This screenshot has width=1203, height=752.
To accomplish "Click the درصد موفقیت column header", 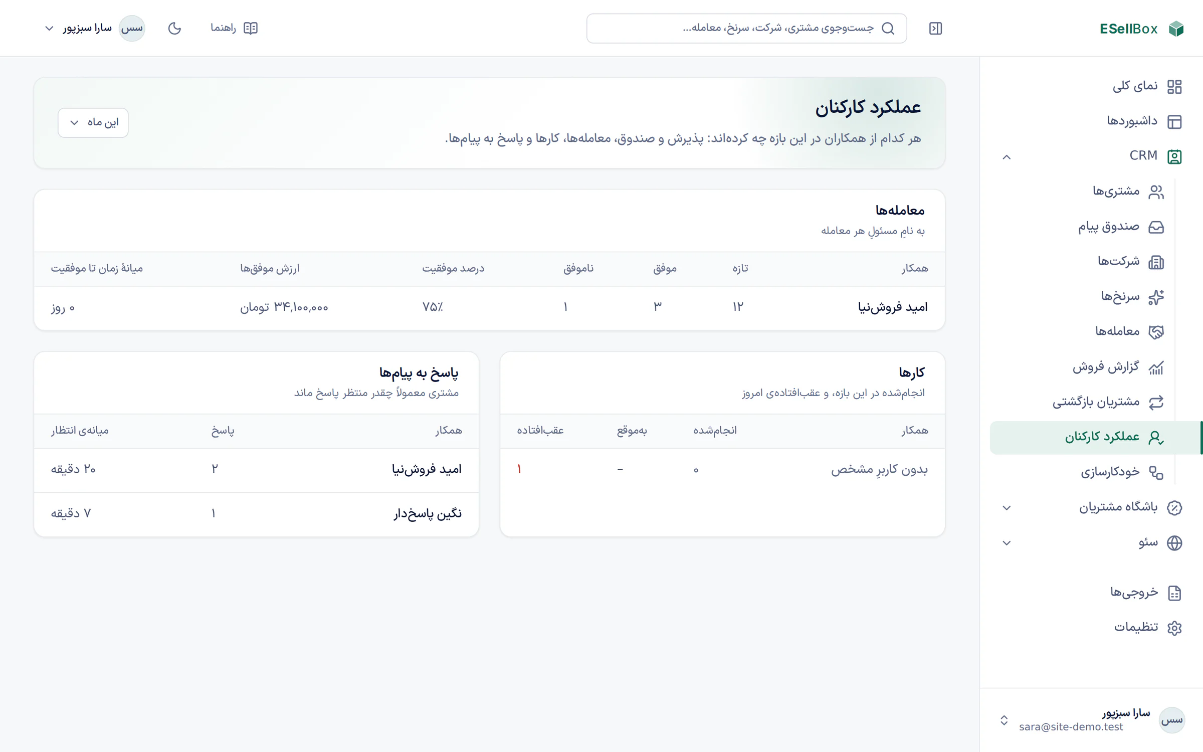I will point(453,269).
